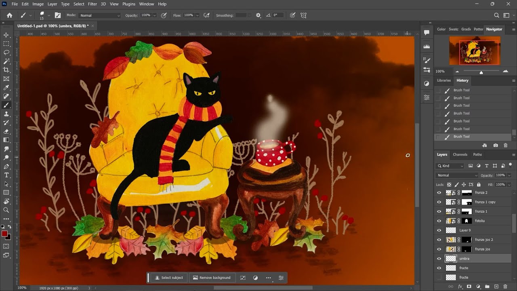Viewport: 517px width, 291px height.
Task: Hide the frunze jos 2 layer
Action: point(439,240)
